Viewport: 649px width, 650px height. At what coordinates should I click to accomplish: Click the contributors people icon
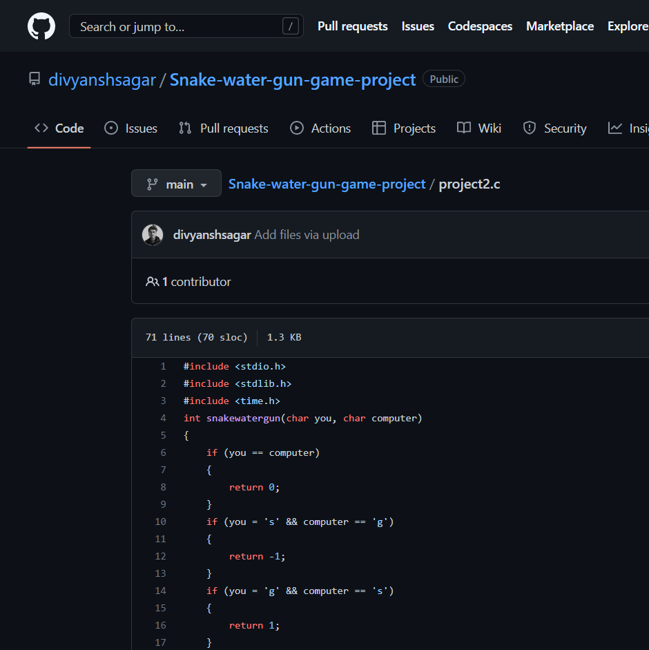(x=152, y=282)
